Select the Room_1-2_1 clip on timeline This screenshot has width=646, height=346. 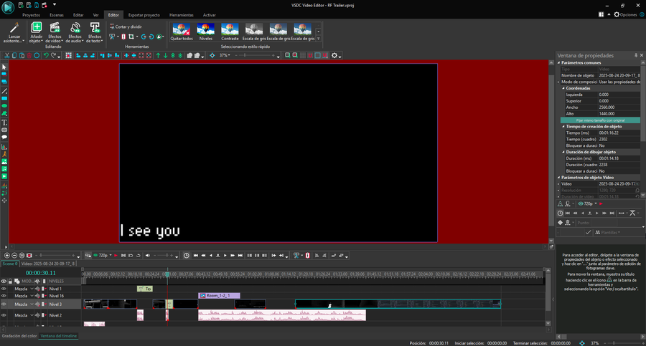click(x=219, y=296)
